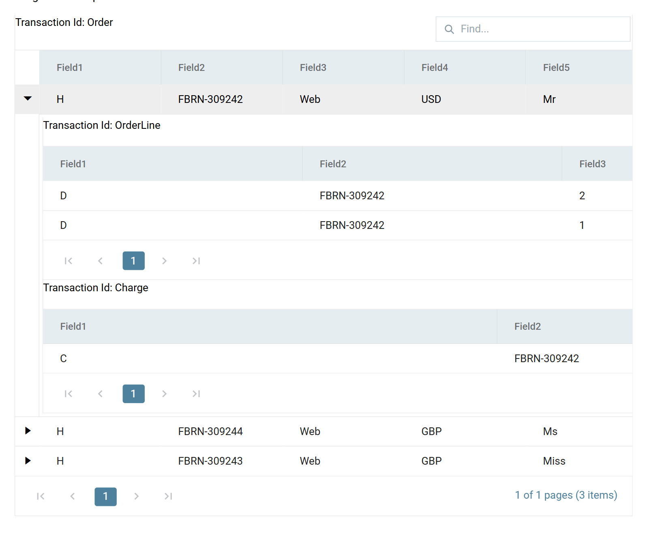Go to next page in OrderLine pager
The height and width of the screenshot is (542, 647).
(x=164, y=261)
